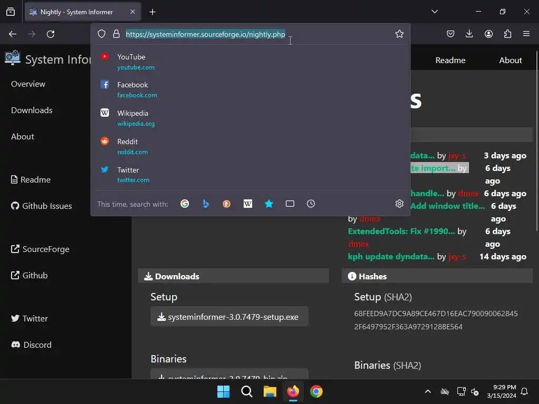Open About in top navigation

pyautogui.click(x=511, y=60)
